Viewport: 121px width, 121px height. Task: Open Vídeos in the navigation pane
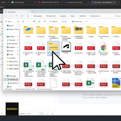[x=10, y=55]
